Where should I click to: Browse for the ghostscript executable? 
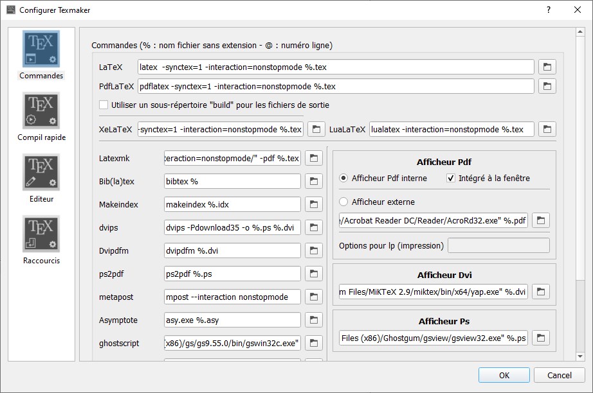click(313, 343)
